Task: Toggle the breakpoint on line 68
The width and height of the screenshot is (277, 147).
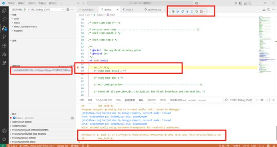Action: [78, 67]
